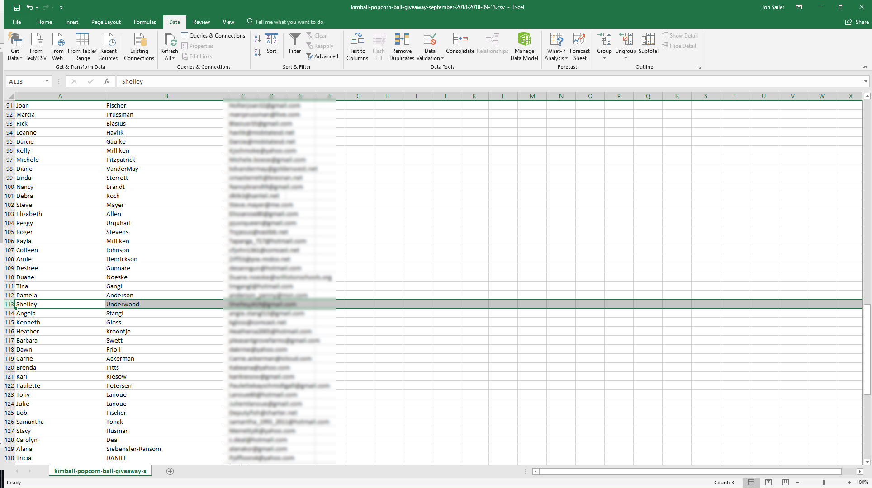872x488 pixels.
Task: Import data From Text/CSV
Action: tap(36, 40)
